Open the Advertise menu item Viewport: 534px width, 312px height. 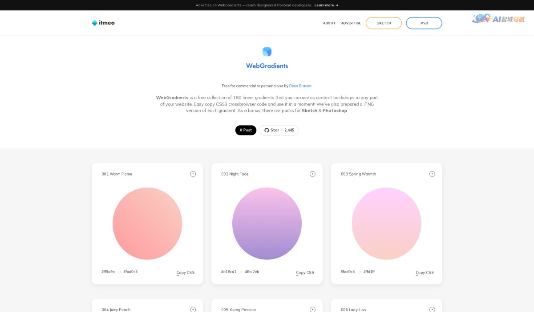coord(351,23)
